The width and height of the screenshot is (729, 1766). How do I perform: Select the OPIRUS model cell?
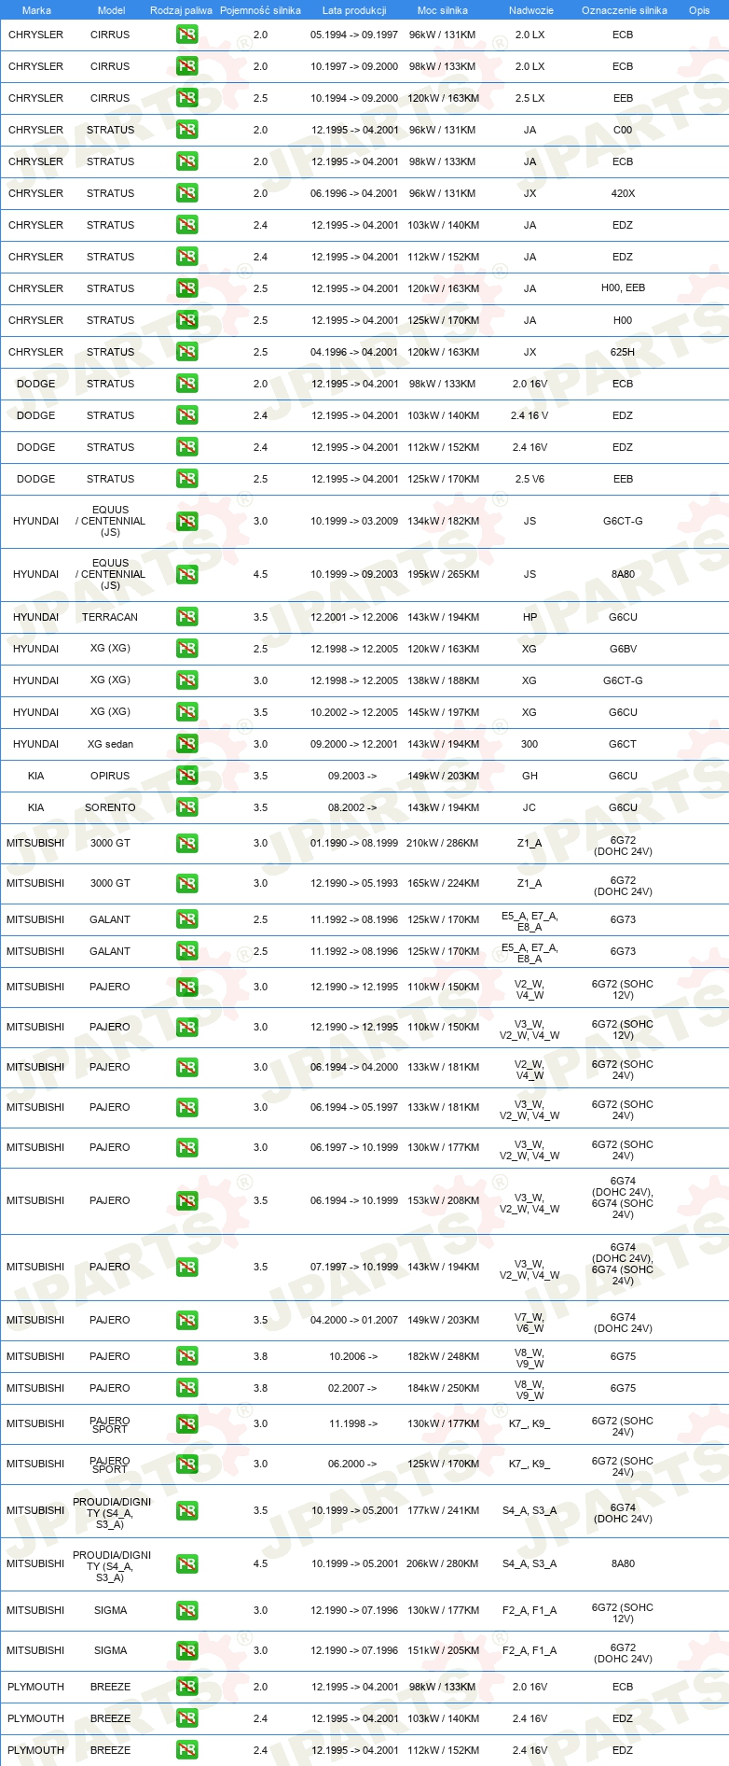pyautogui.click(x=110, y=776)
